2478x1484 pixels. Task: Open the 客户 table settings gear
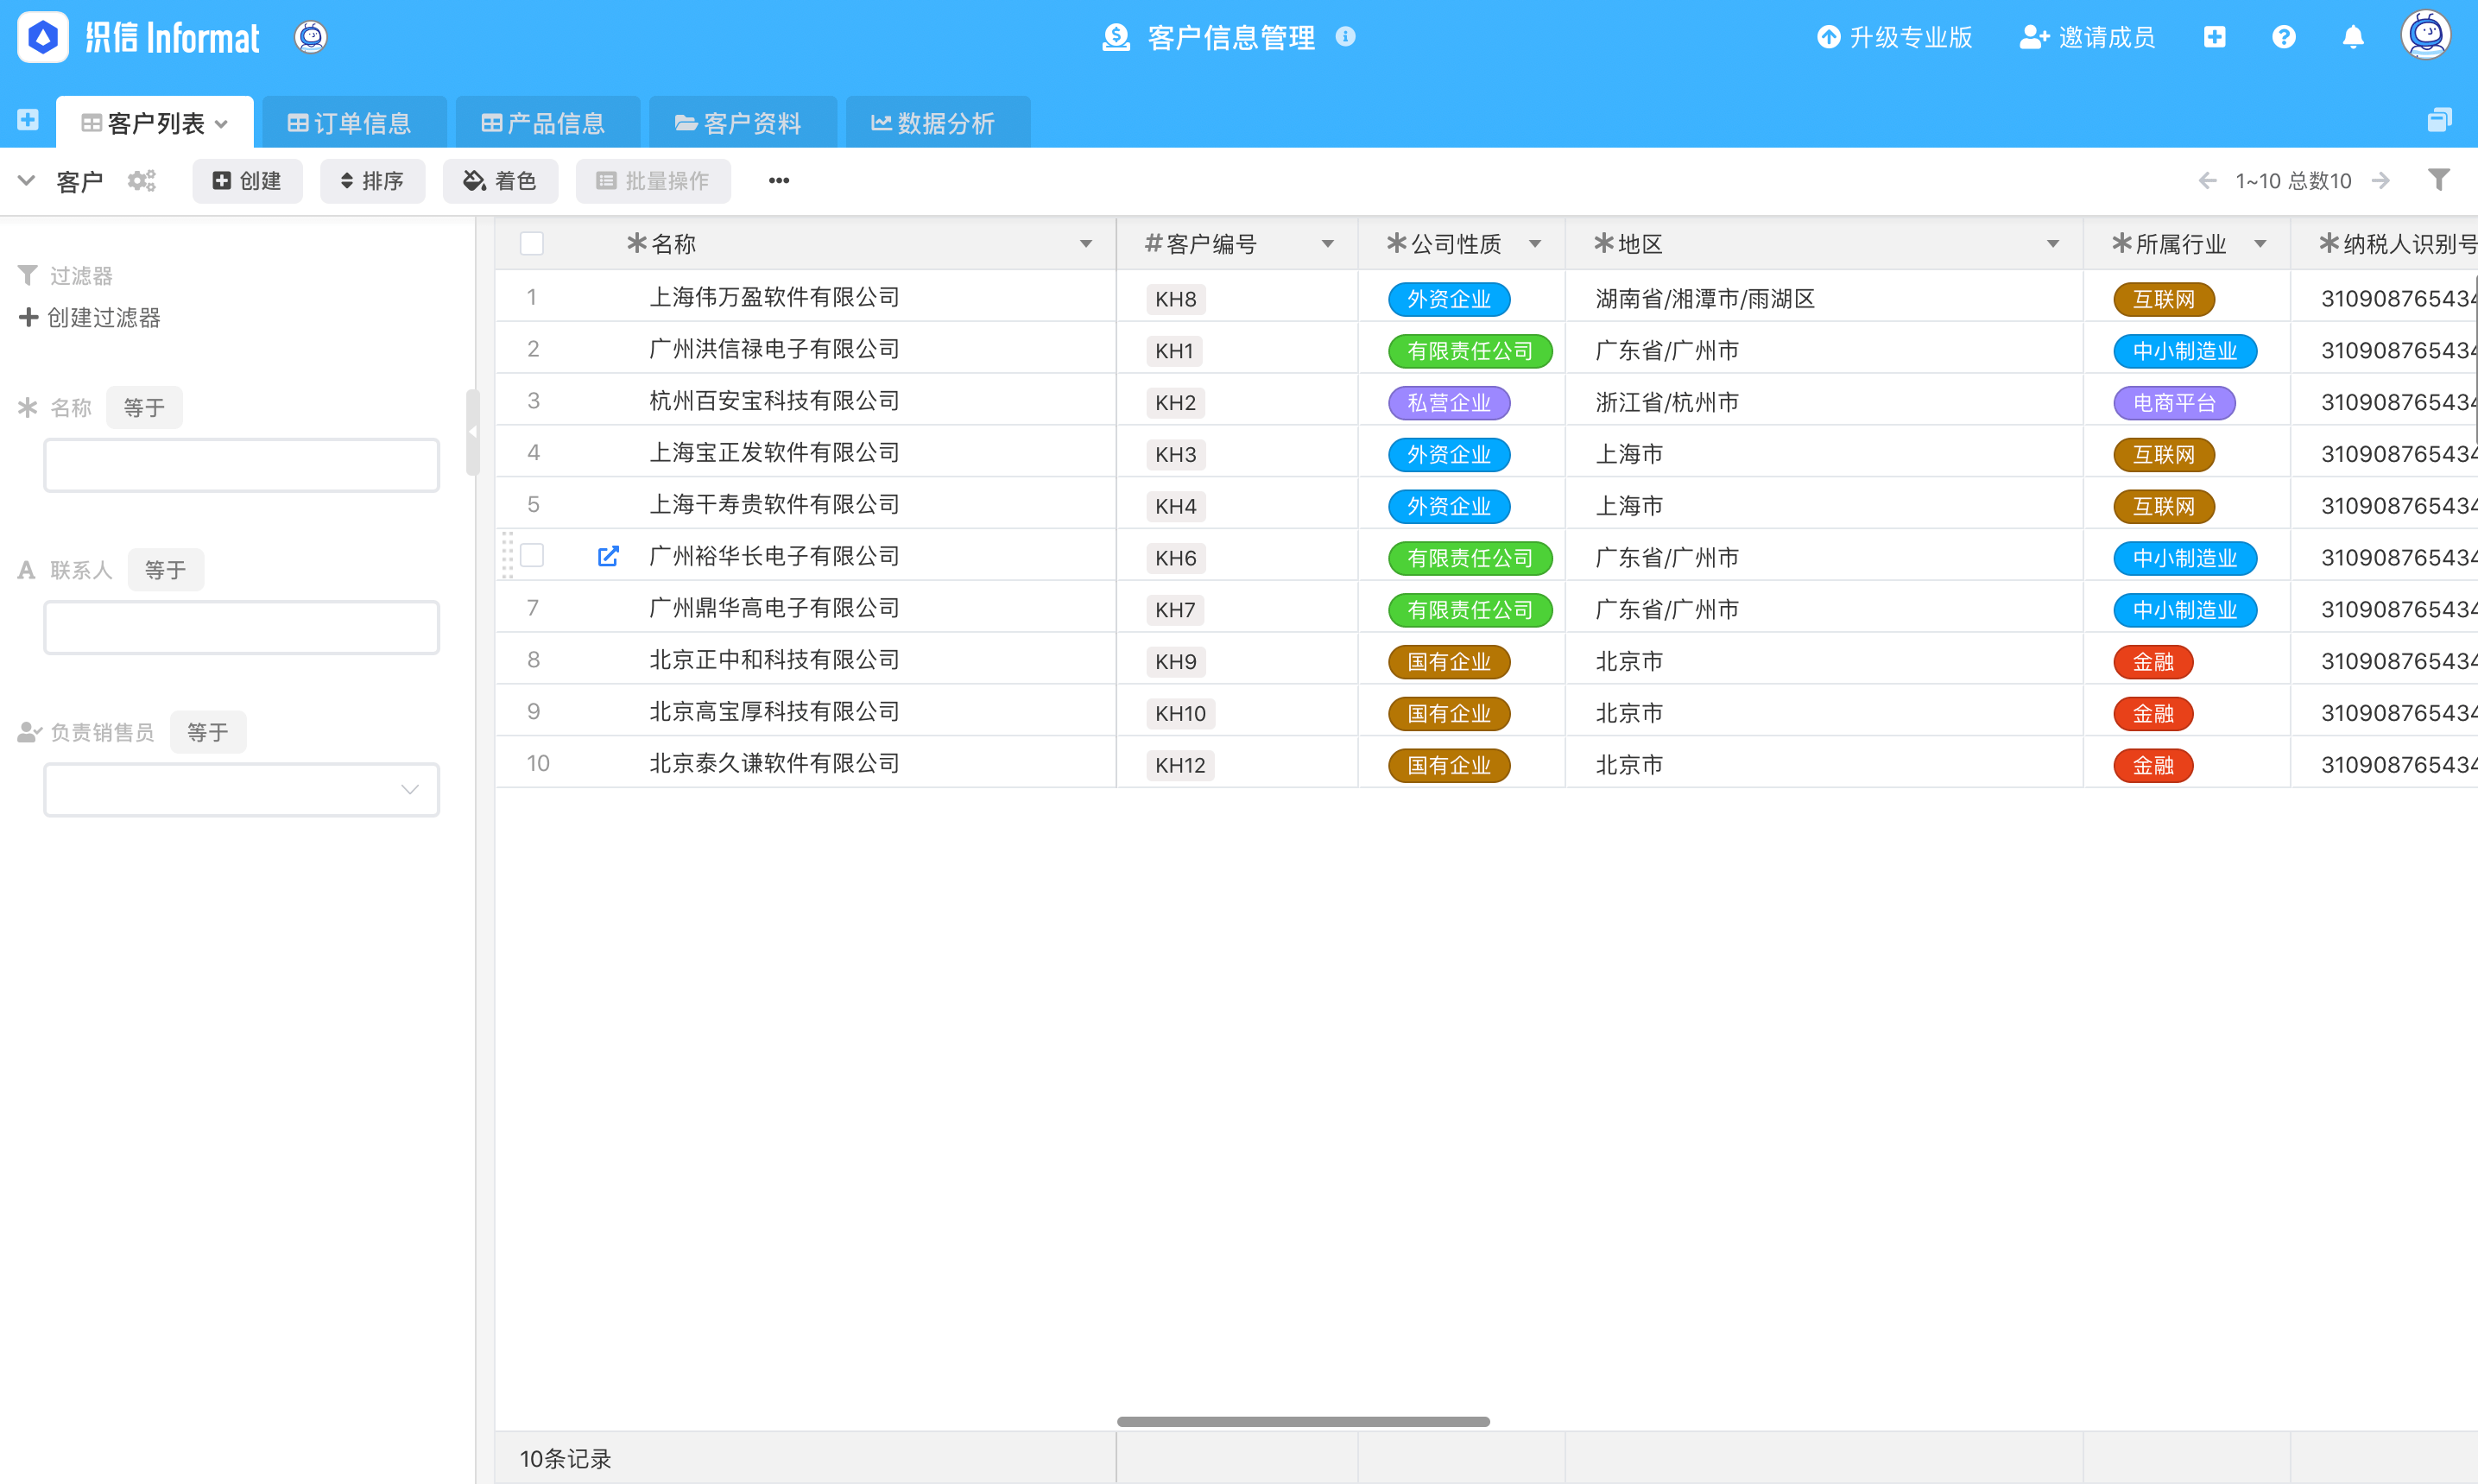(x=141, y=181)
